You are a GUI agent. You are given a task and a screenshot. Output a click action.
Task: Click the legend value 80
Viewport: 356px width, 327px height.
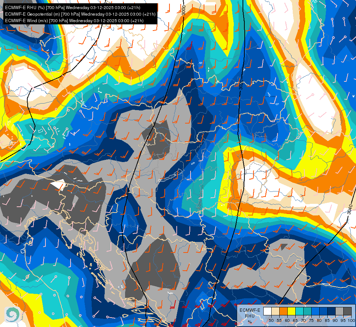click(x=319, y=320)
